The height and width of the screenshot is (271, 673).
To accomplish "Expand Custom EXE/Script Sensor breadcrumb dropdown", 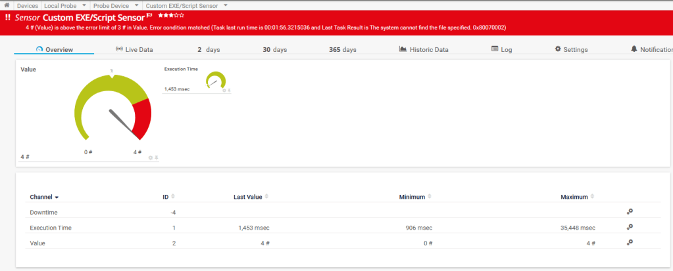I will [225, 5].
